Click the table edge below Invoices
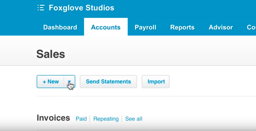256x131 pixels. tap(91, 130)
